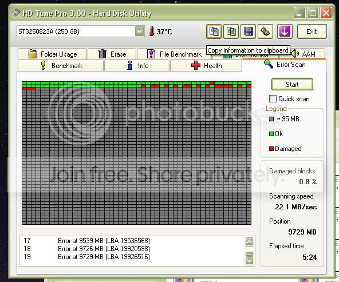Screen dimensions: 339x282
Task: Copy information to clipboard toolbar icon
Action: [214, 31]
